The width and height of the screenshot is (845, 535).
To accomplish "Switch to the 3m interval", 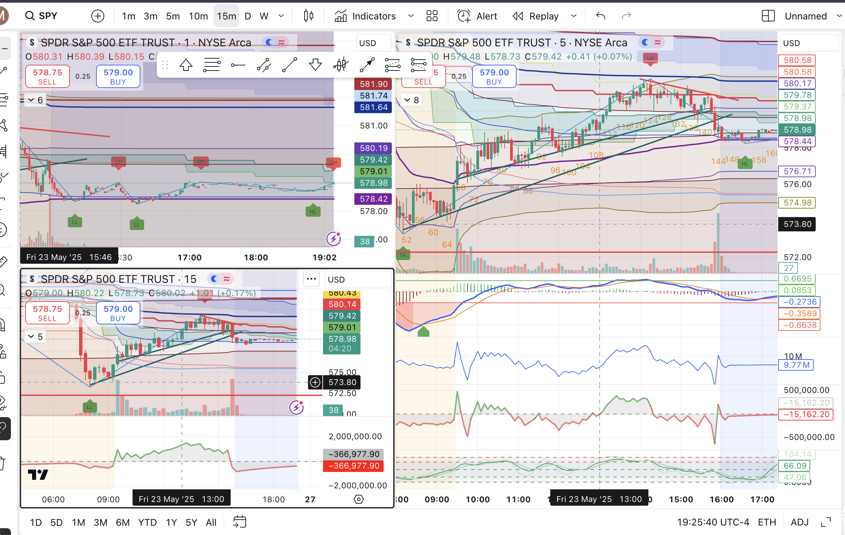I will click(x=151, y=16).
